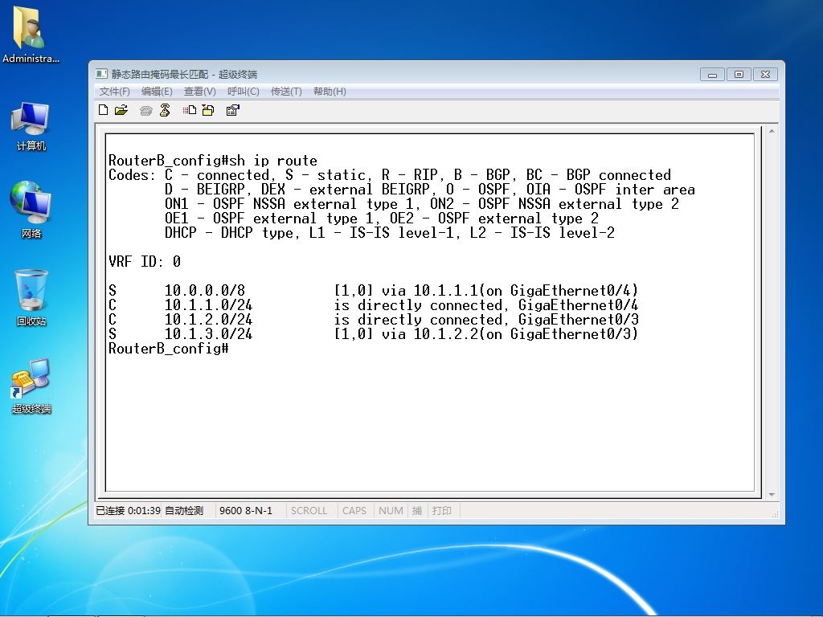
Task: Maximize the 超级终端 window
Action: tap(739, 75)
